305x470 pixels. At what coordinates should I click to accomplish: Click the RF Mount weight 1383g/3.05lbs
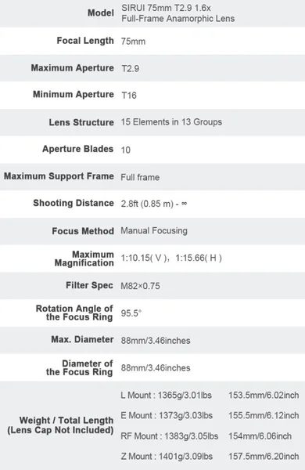(x=192, y=436)
